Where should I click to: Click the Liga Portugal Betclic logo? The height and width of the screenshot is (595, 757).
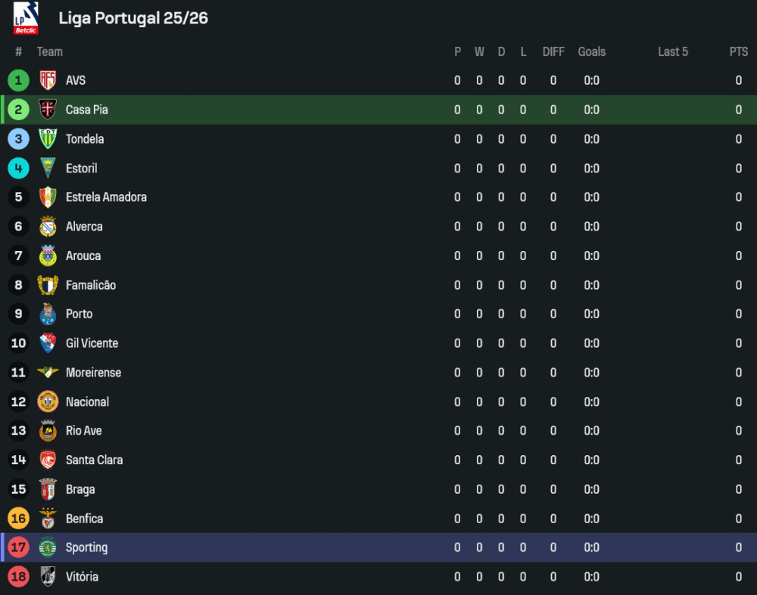click(x=26, y=18)
